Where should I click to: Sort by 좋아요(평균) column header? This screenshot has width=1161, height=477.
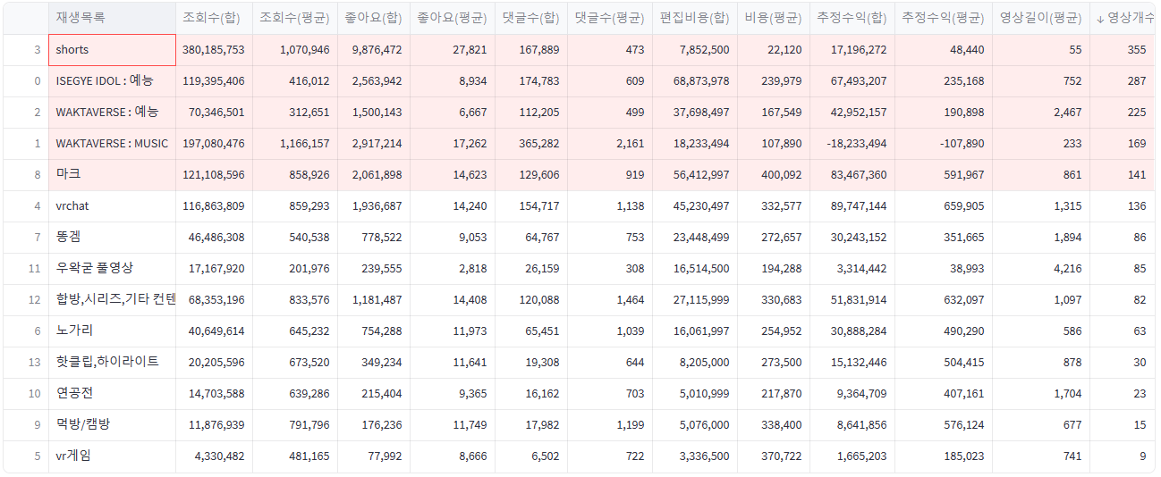coord(452,18)
